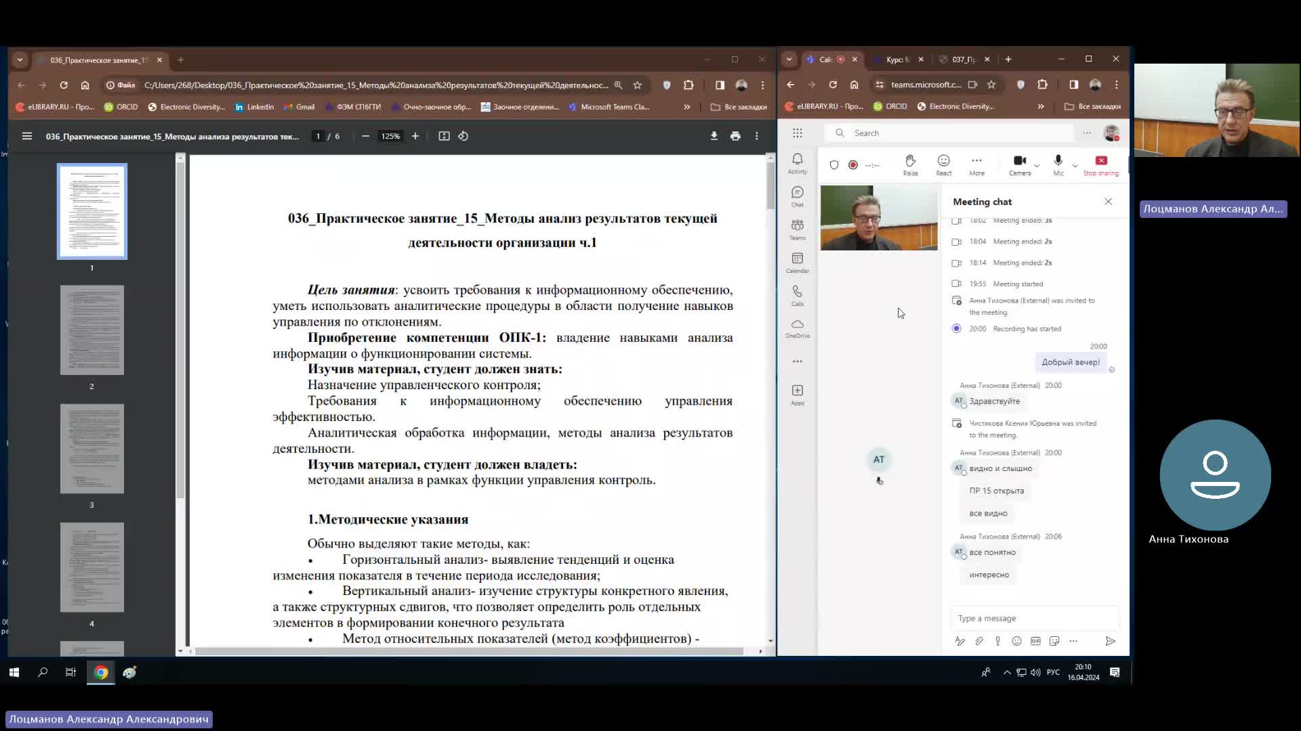Open the eLIBRARY.RU bookmark in PDF window
The image size is (1301, 731).
tap(55, 107)
